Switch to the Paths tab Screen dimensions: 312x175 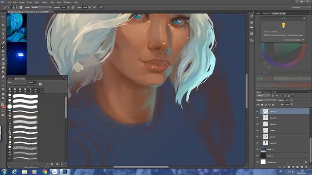pos(274,92)
